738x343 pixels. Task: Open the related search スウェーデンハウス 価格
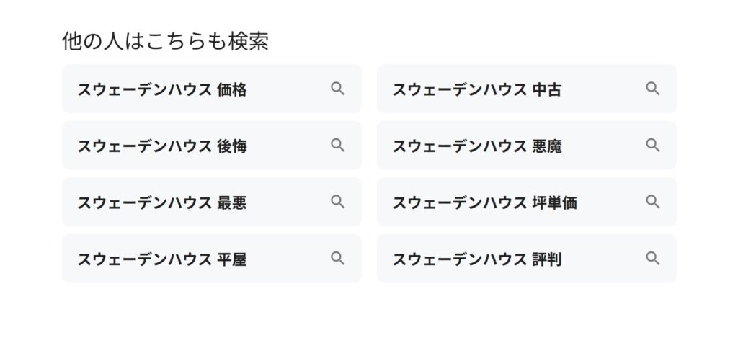click(x=212, y=89)
